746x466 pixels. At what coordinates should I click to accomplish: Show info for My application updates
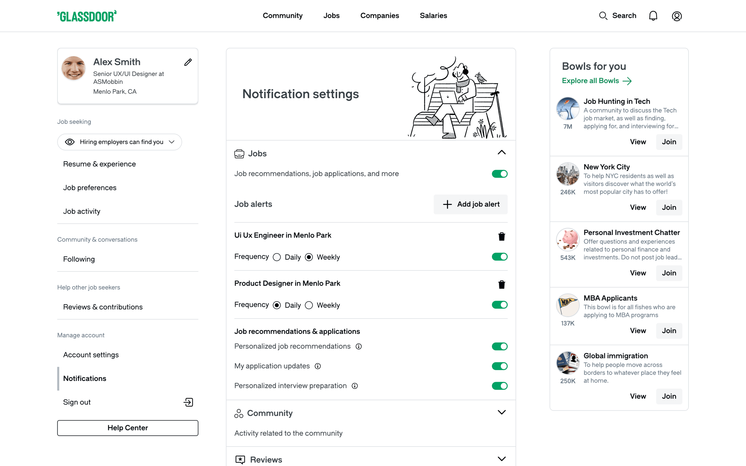[318, 366]
